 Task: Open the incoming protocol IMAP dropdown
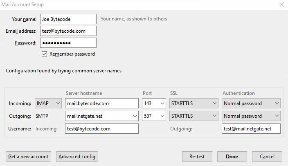point(48,103)
